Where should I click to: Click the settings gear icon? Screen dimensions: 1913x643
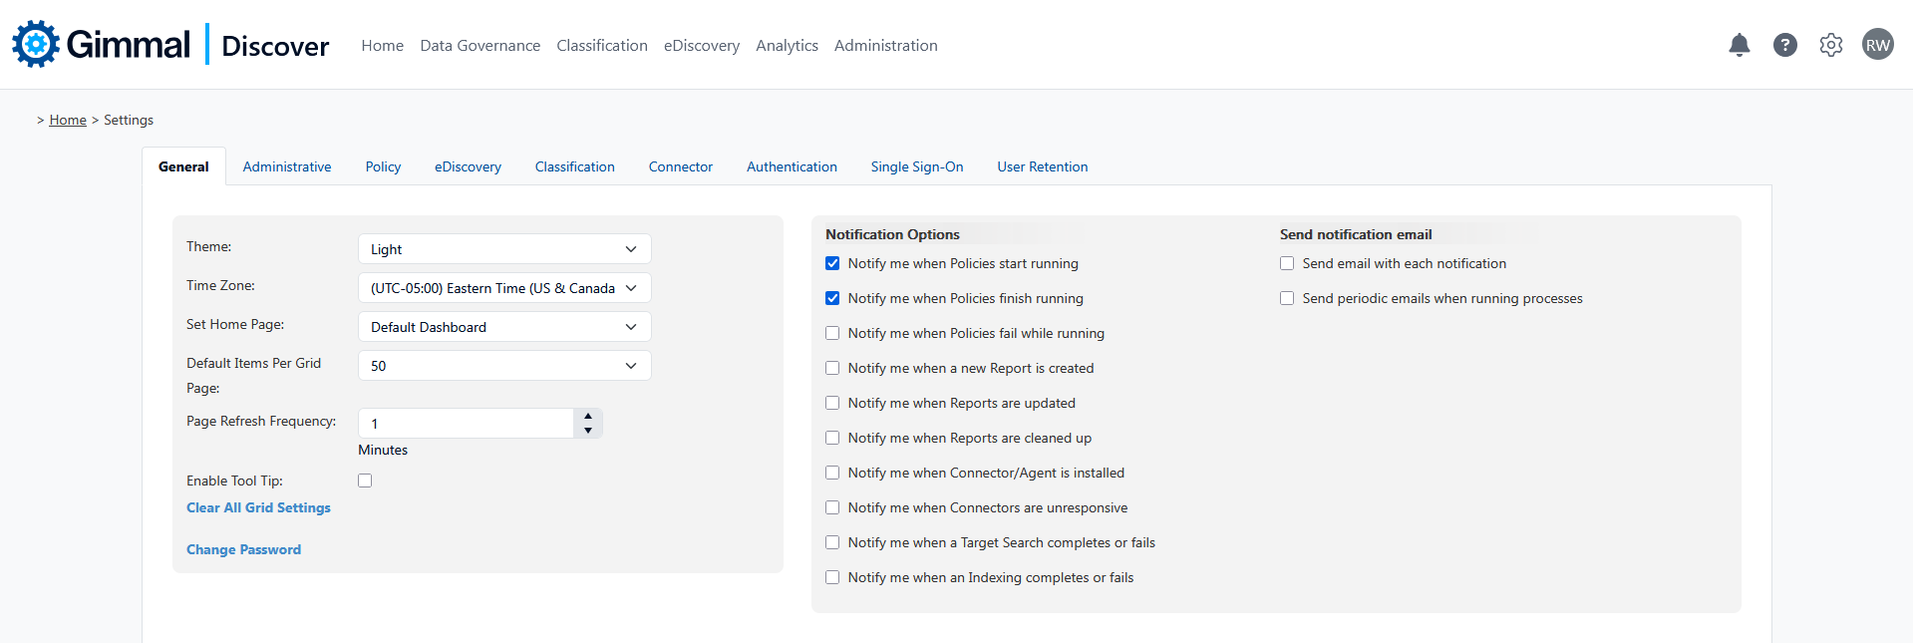1830,45
